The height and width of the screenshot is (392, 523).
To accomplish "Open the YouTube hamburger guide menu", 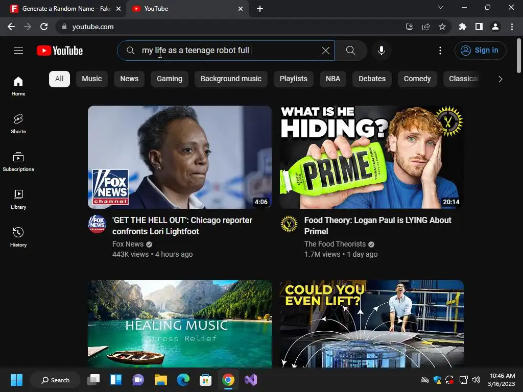I will (18, 51).
